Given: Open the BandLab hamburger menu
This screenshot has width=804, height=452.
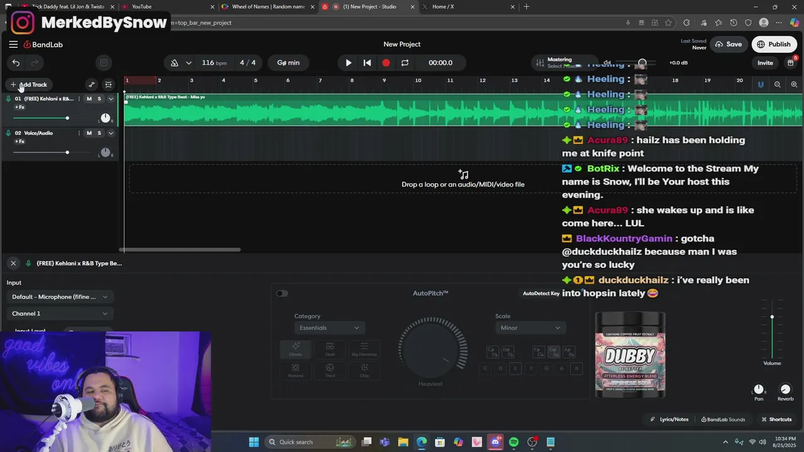Looking at the screenshot, I should pos(13,45).
